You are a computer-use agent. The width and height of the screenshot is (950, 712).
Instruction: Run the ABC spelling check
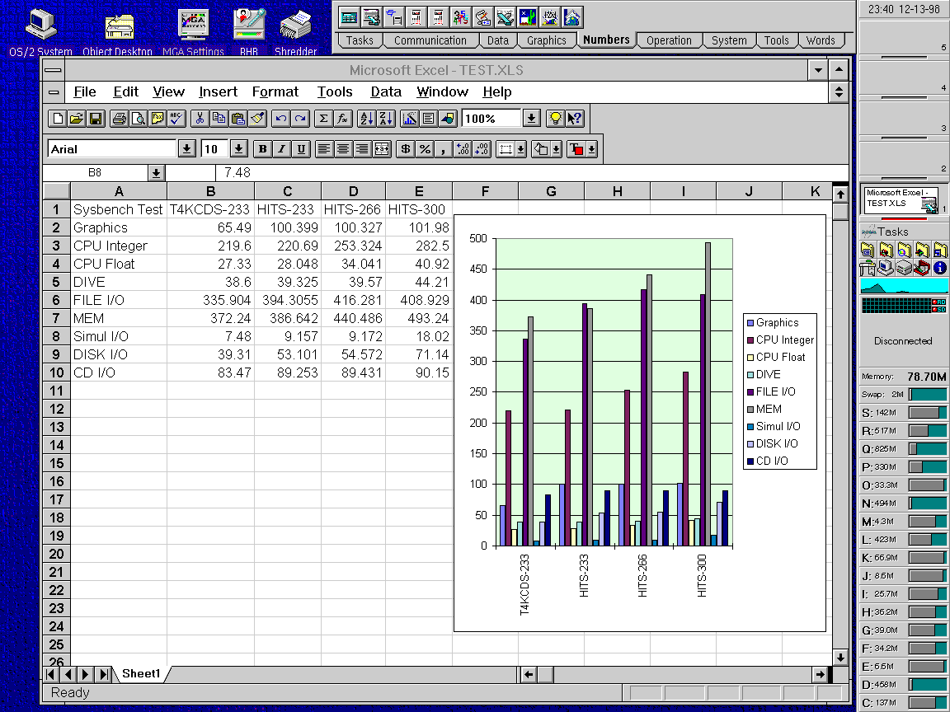pyautogui.click(x=176, y=118)
